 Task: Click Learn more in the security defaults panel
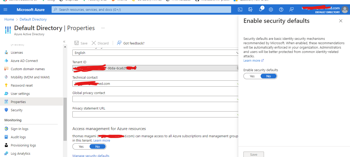(252, 60)
